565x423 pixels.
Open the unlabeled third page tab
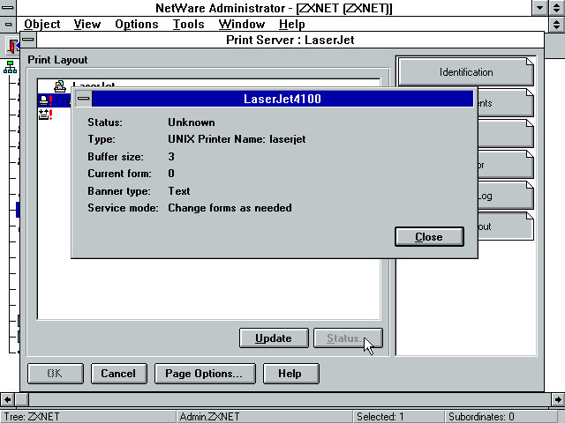point(506,134)
